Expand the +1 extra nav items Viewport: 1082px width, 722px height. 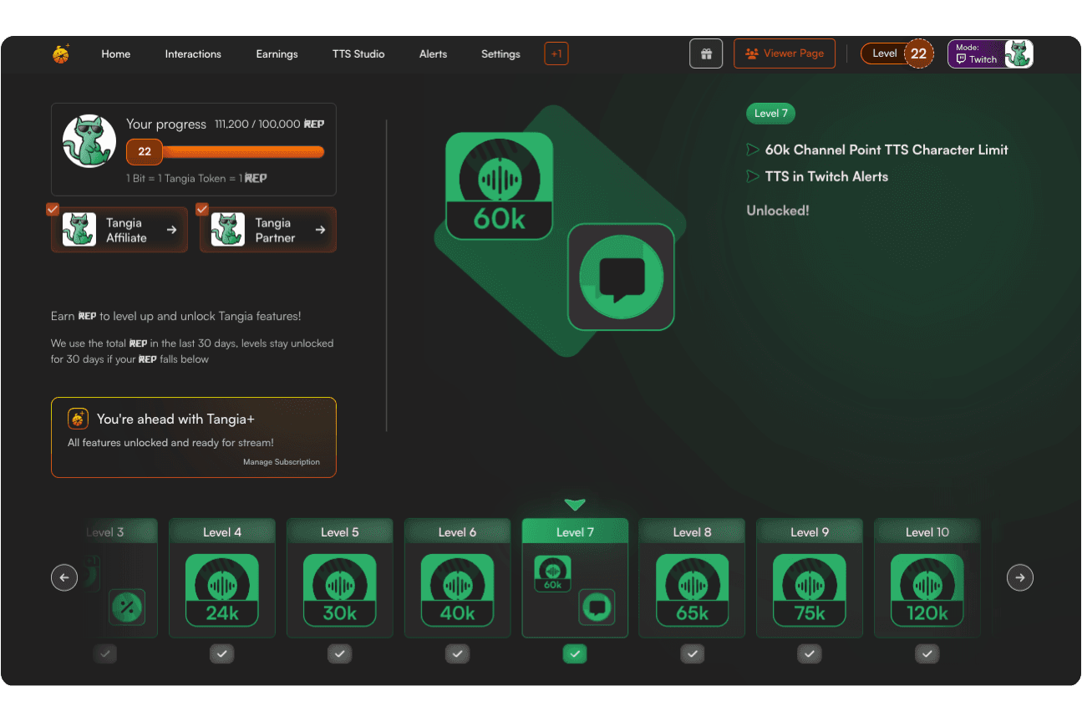[x=556, y=53]
